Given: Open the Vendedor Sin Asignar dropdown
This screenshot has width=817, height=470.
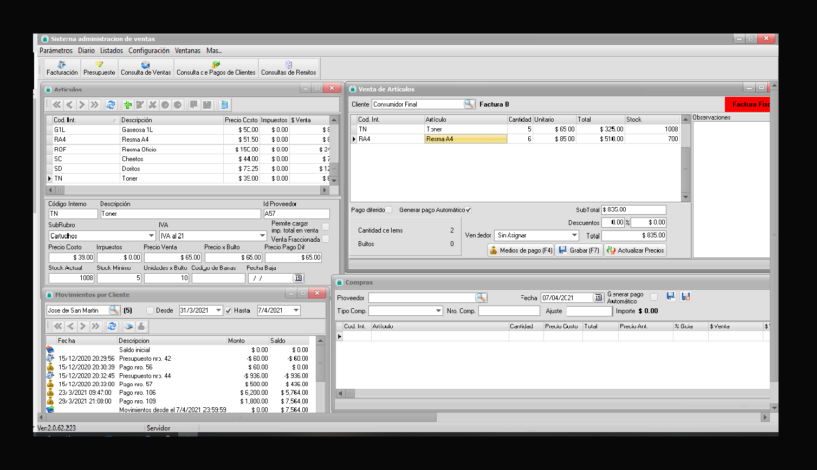Looking at the screenshot, I should click(574, 235).
